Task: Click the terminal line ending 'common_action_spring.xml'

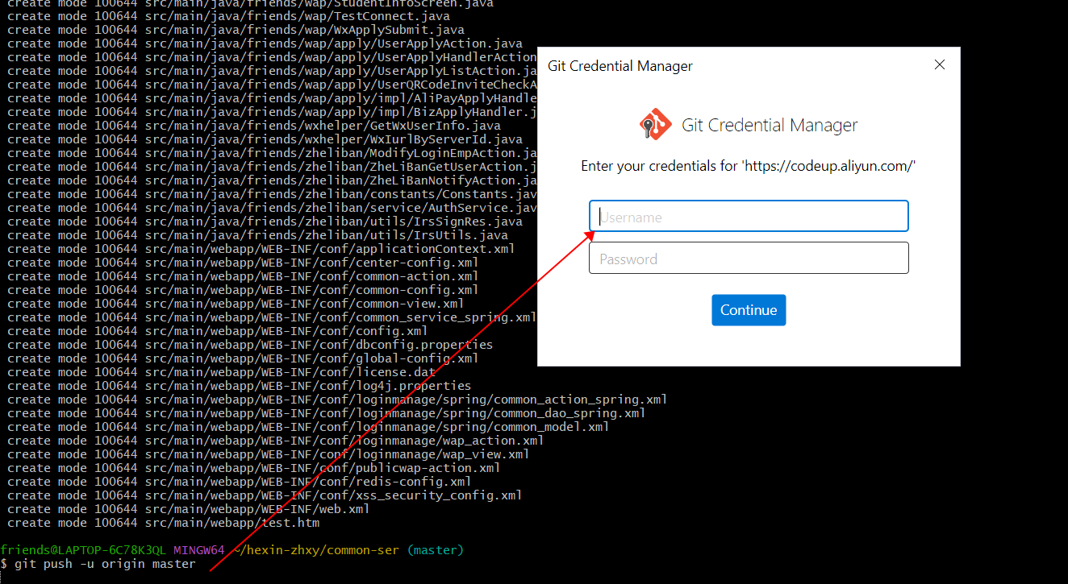Action: (337, 400)
